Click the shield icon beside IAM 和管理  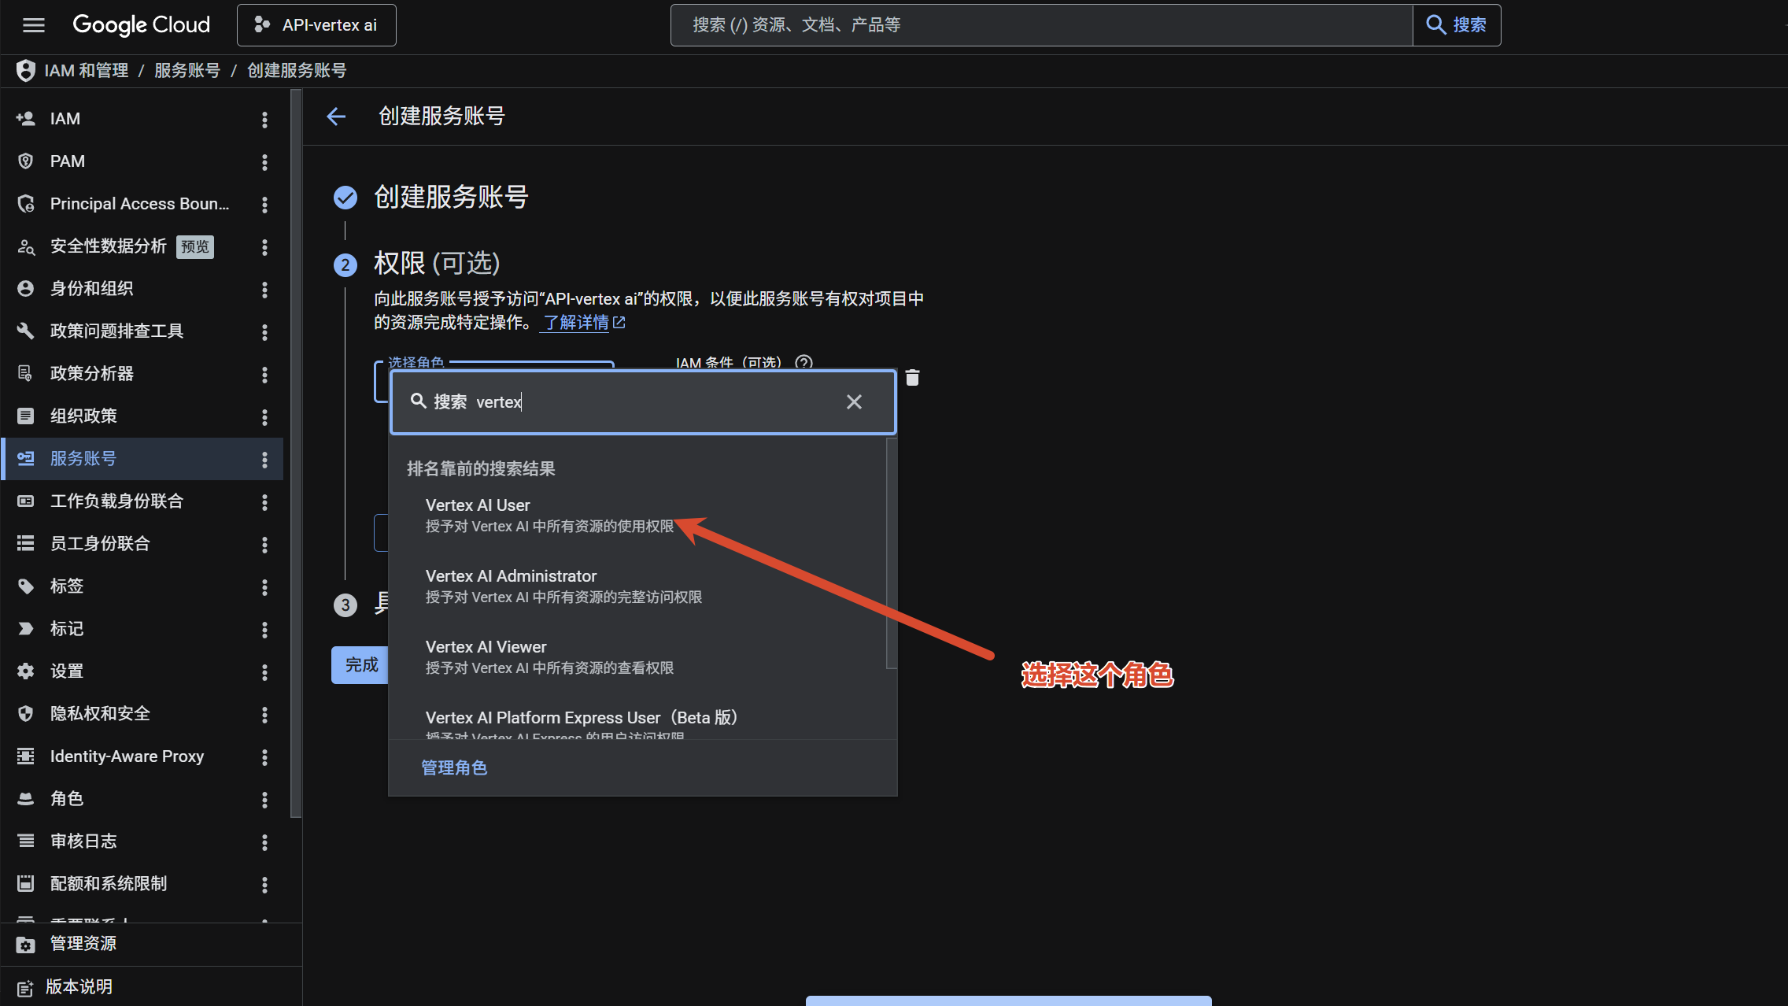point(26,71)
